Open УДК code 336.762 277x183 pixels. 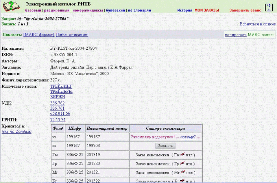[57, 103]
